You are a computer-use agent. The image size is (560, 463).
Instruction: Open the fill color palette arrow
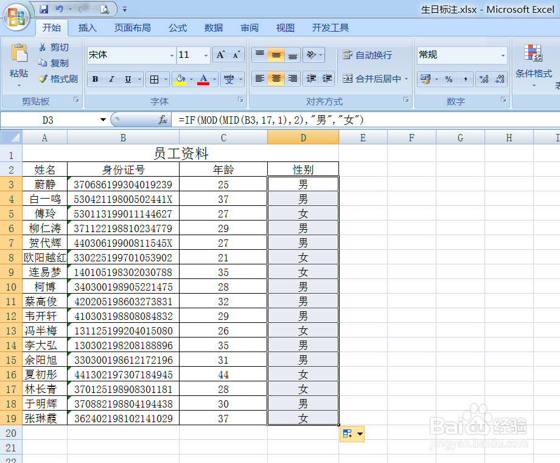[x=191, y=79]
